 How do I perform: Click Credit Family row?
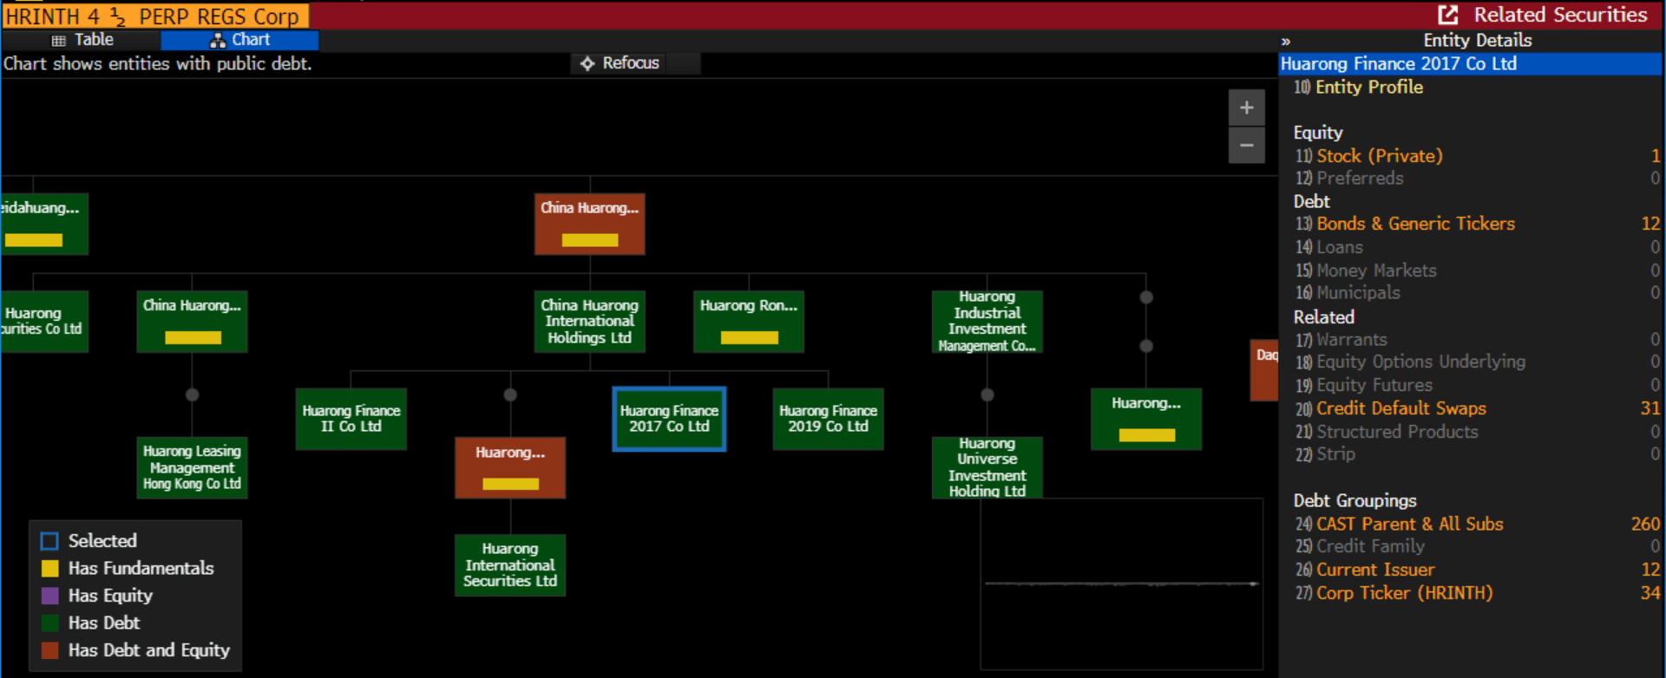[x=1477, y=546]
